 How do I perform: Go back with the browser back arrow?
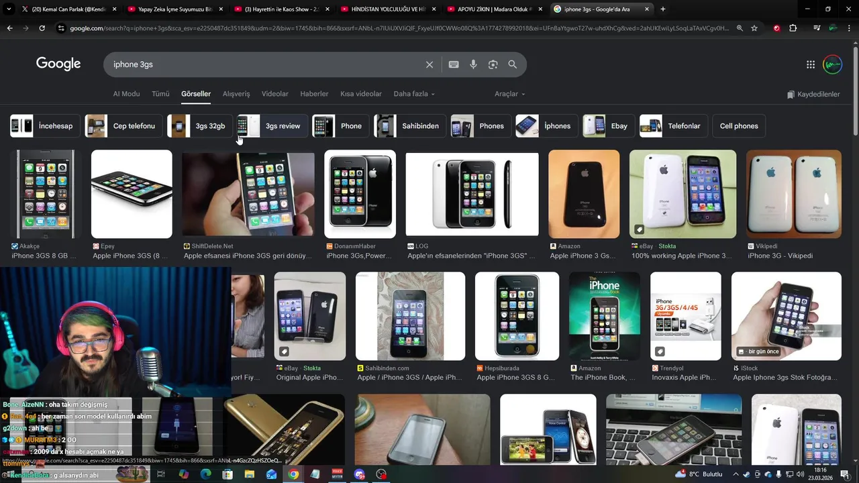tap(9, 28)
